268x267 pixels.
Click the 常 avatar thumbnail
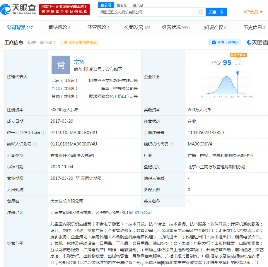[x=61, y=65]
